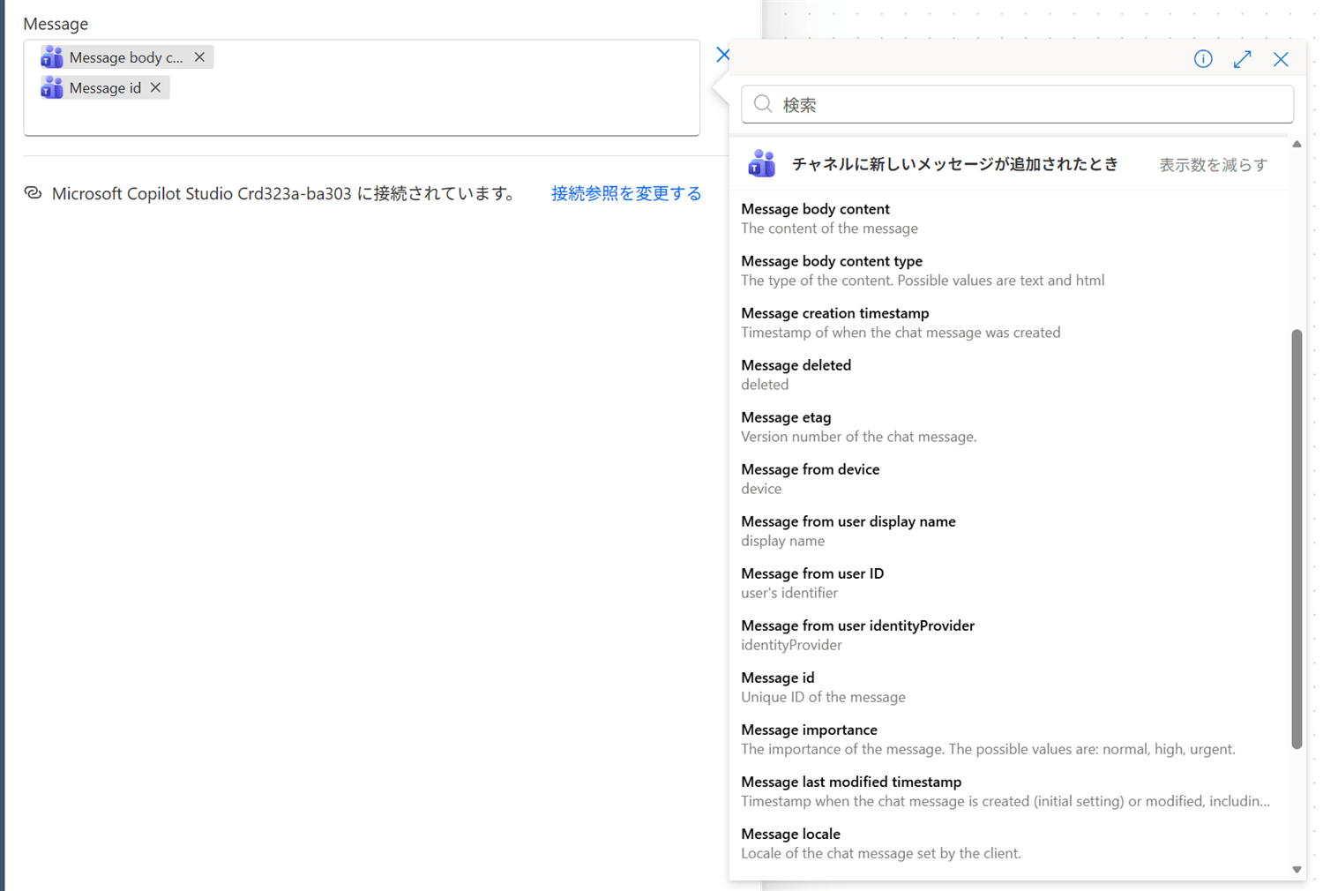
Task: Click the Teams icon on the Message body chip
Action: [x=51, y=56]
